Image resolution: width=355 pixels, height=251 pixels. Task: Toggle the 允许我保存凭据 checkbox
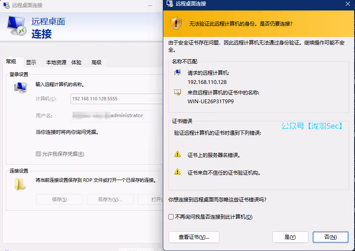(39, 154)
